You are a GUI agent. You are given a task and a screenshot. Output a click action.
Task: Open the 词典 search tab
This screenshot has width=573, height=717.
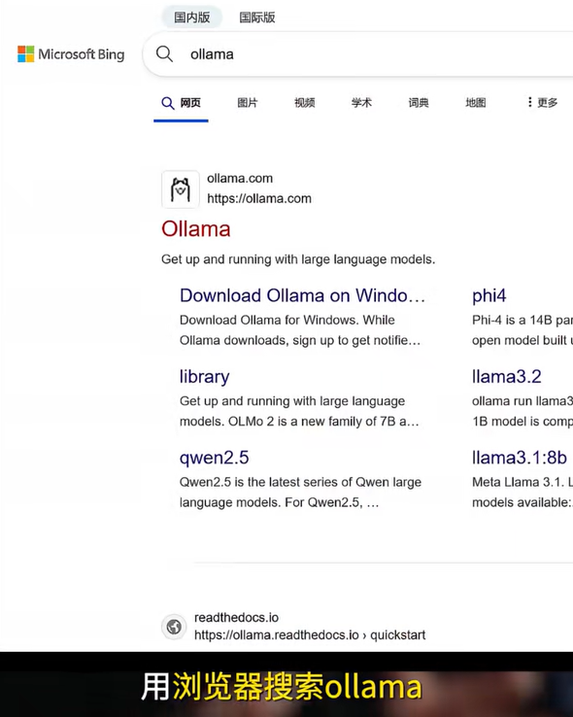click(419, 102)
